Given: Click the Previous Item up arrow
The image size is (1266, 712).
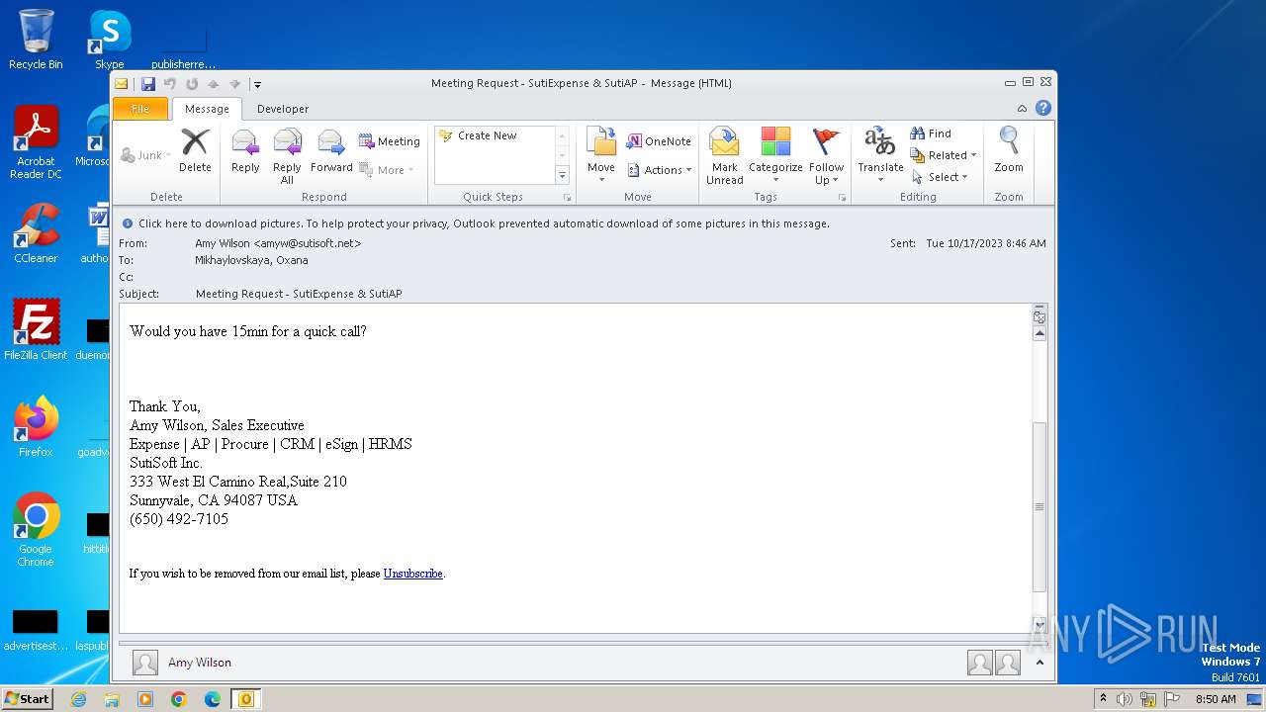Looking at the screenshot, I should click(214, 84).
